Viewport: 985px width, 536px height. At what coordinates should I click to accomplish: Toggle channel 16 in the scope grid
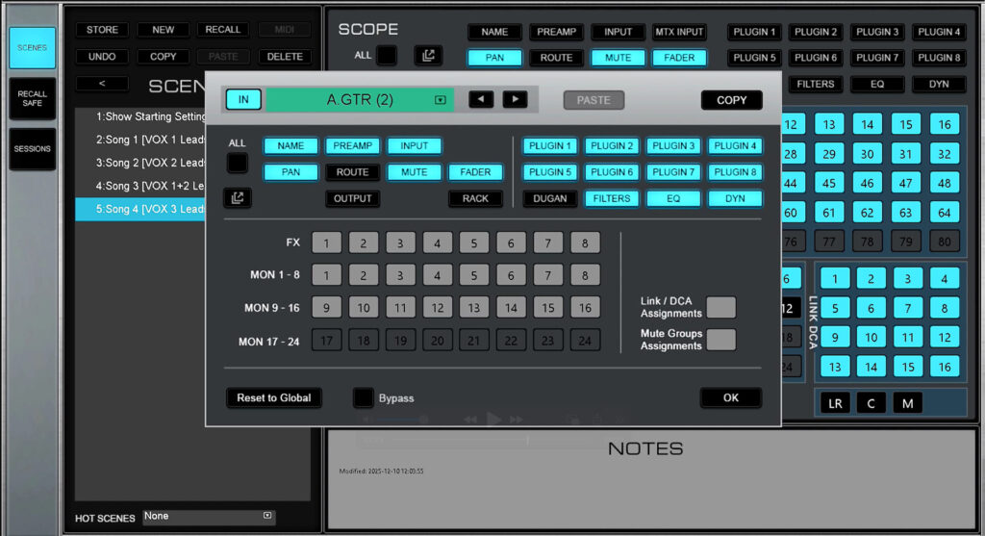coord(945,124)
